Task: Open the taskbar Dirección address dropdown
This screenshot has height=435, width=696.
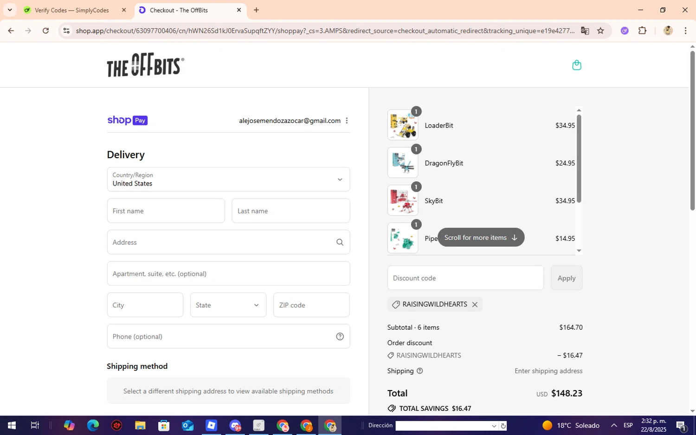Action: click(x=494, y=426)
